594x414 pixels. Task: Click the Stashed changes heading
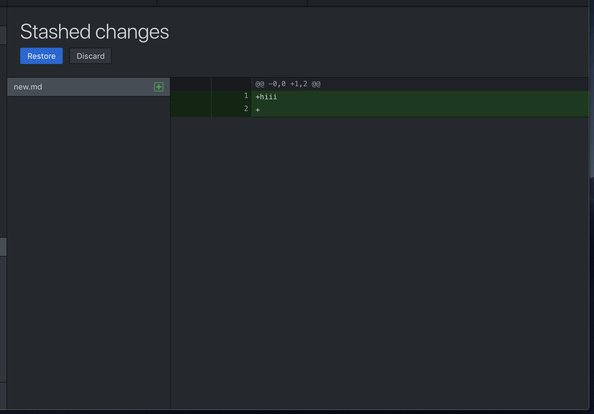(95, 31)
